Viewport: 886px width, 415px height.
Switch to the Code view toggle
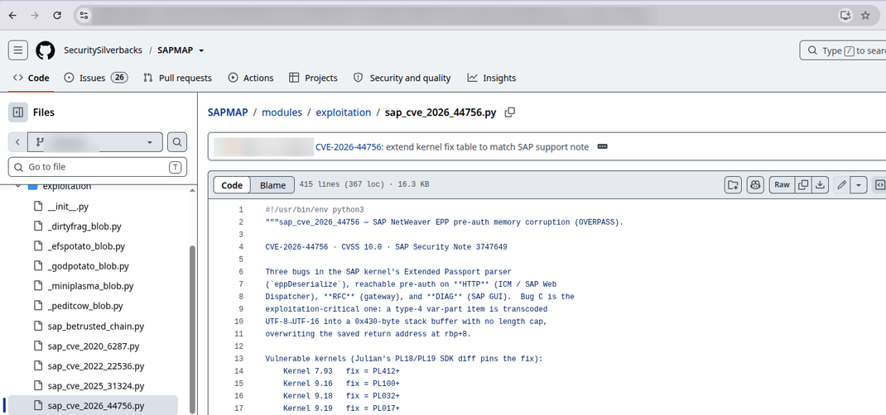(x=232, y=185)
